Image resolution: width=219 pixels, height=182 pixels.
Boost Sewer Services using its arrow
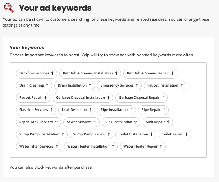(x=95, y=122)
